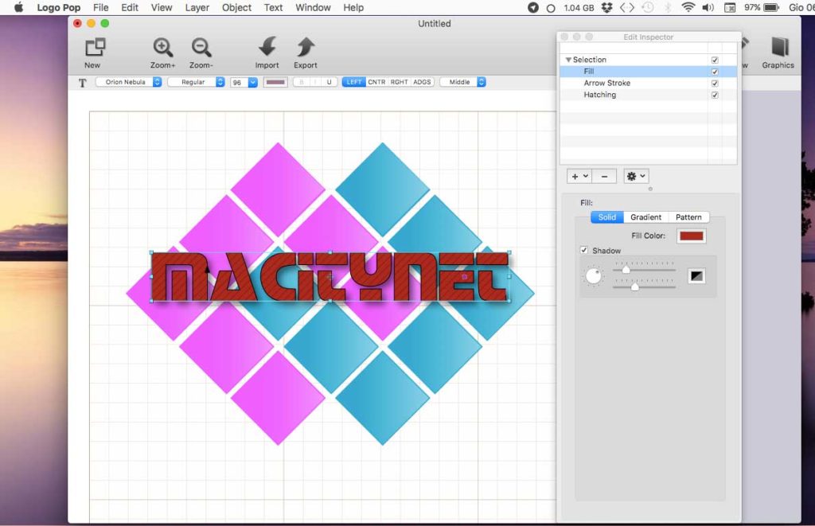Click the shadow angle dial

point(593,276)
